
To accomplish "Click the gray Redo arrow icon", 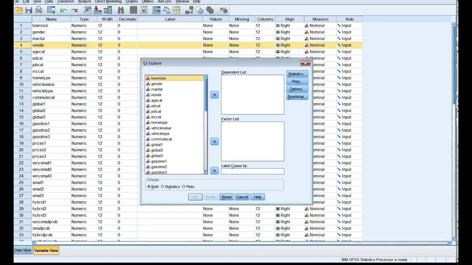I will [x=74, y=11].
